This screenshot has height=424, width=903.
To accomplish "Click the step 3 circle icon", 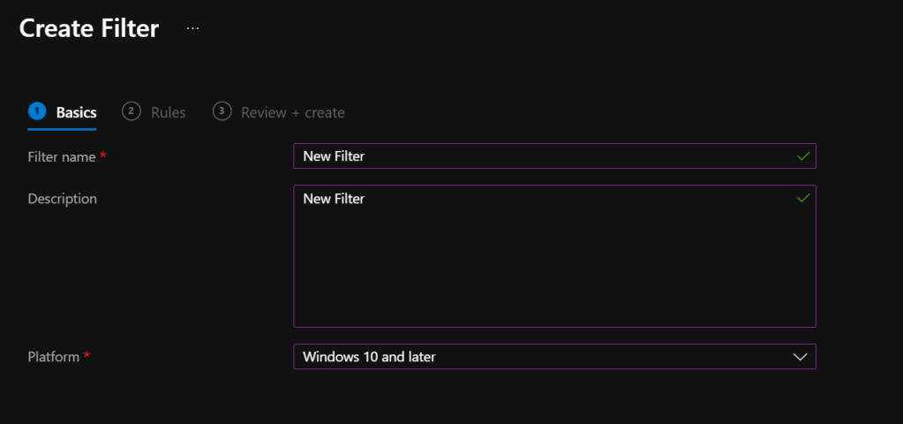I will tap(222, 111).
